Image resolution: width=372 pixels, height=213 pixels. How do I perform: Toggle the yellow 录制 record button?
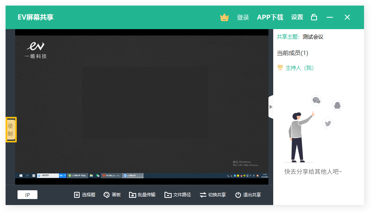pos(11,130)
